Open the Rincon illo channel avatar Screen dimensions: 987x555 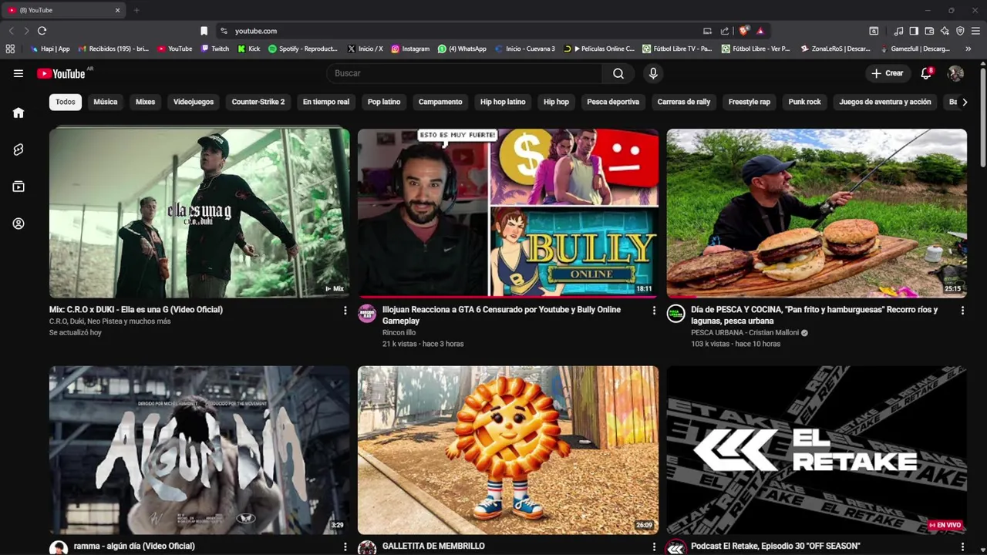367,314
